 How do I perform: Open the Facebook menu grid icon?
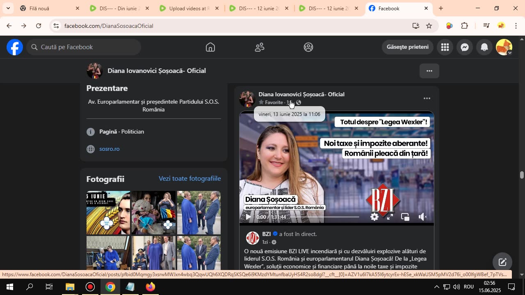[x=445, y=47]
